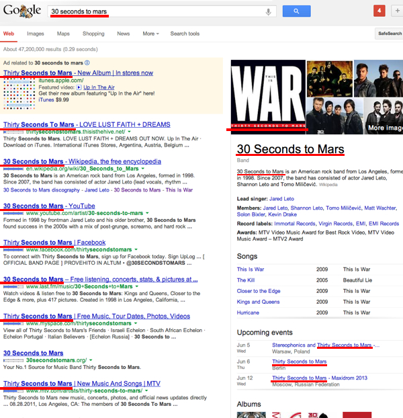403x418 pixels.
Task: Click the colored dots album thumbnail in ad
Action: click(x=19, y=93)
